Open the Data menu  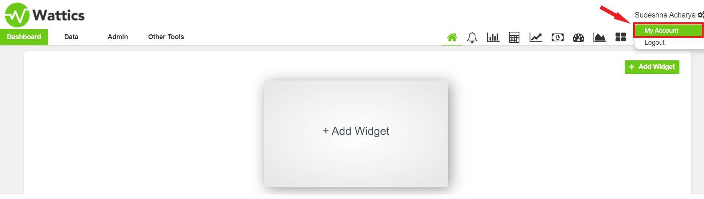71,37
